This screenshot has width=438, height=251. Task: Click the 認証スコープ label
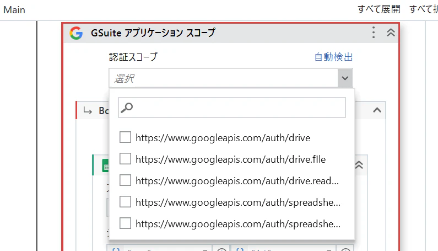tap(133, 57)
